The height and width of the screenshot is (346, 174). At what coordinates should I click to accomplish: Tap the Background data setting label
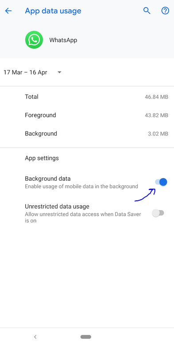(x=48, y=178)
